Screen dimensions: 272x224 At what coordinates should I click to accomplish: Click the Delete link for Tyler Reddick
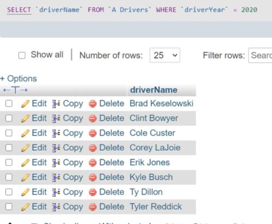pyautogui.click(x=112, y=207)
